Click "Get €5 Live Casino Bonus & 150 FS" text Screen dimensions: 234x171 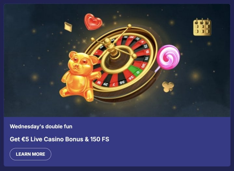tap(60, 139)
